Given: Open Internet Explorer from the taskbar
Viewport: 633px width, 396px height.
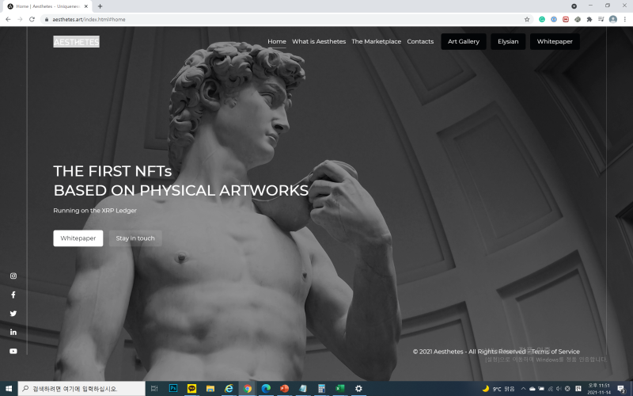Looking at the screenshot, I should [229, 389].
